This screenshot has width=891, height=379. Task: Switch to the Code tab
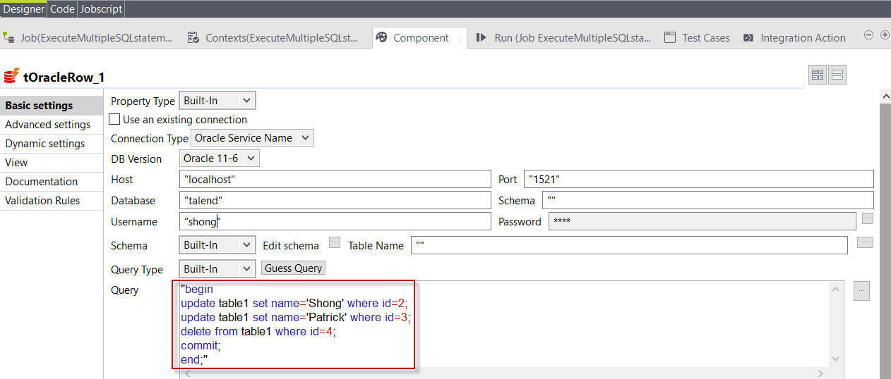(x=62, y=8)
